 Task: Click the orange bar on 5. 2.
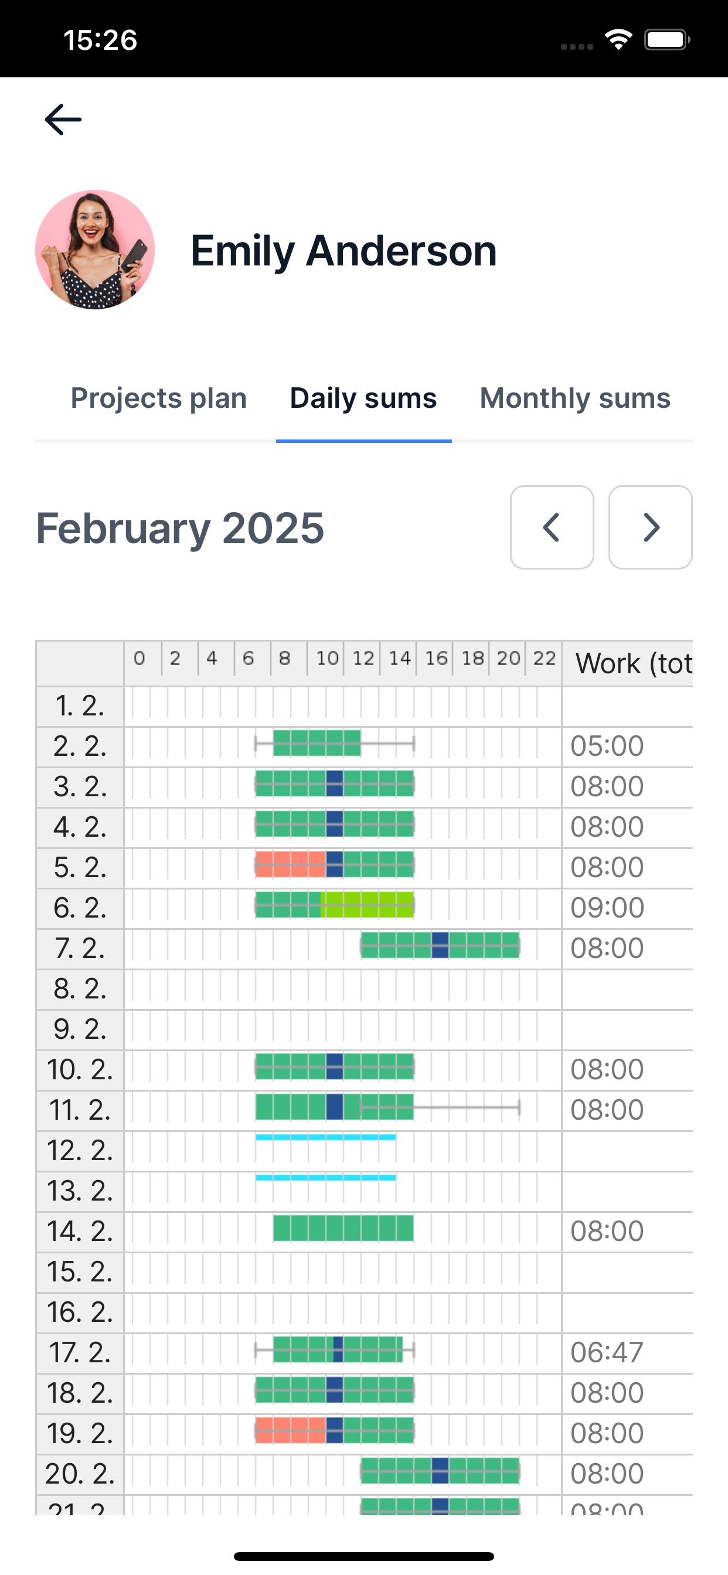click(291, 864)
